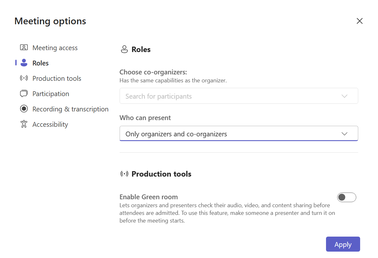
Task: Switch to the Recording & transcription label
Action: tap(70, 109)
